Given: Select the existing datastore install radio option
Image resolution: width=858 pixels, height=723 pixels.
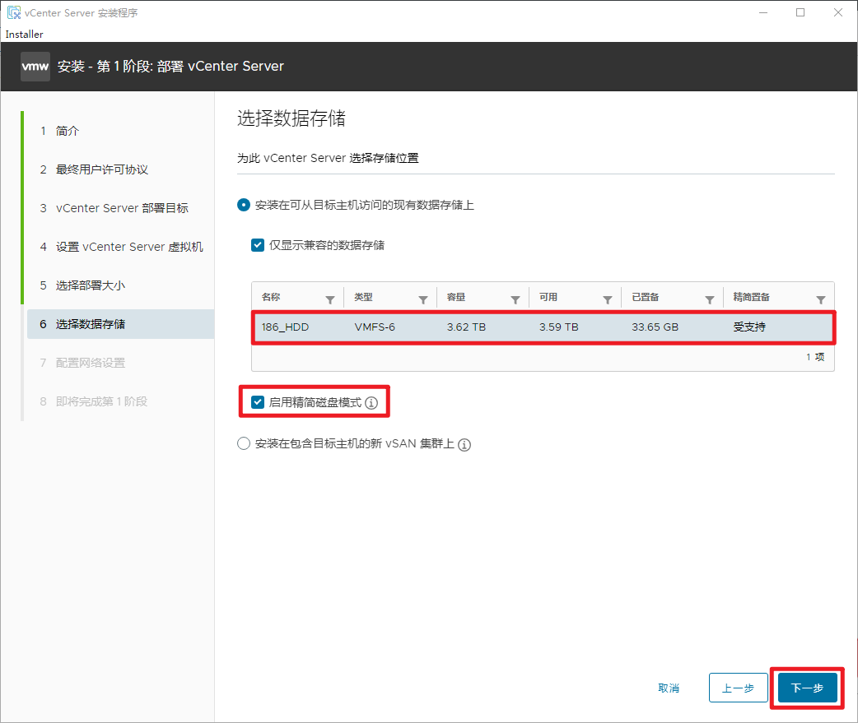Looking at the screenshot, I should (x=243, y=205).
